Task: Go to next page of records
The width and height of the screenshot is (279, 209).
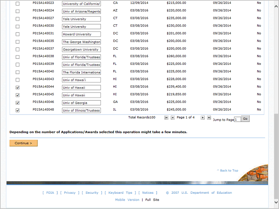Action: click(202, 118)
